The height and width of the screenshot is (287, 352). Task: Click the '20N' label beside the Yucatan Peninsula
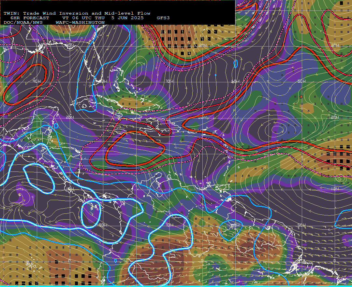70,117
